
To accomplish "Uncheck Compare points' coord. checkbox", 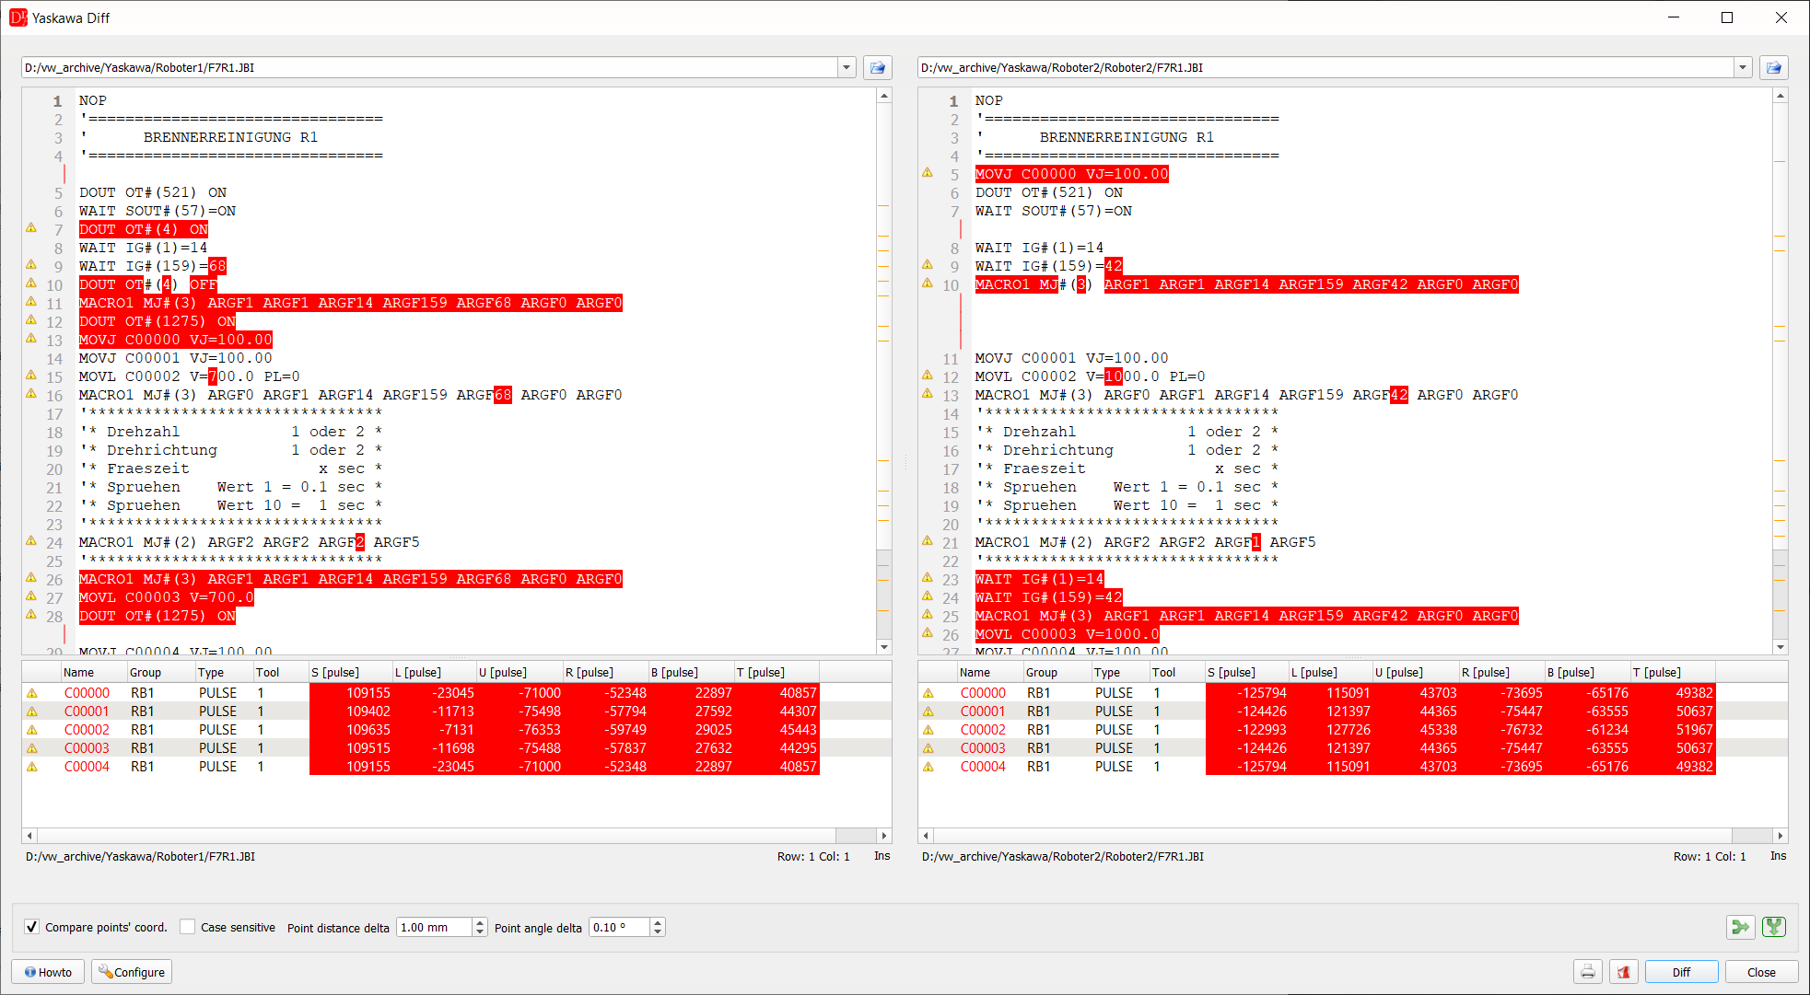I will 32,927.
